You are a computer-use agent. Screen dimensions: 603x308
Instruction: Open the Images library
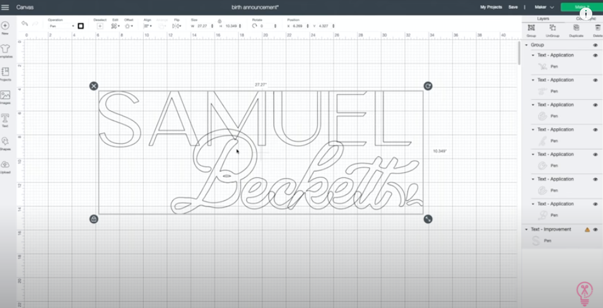coord(5,95)
